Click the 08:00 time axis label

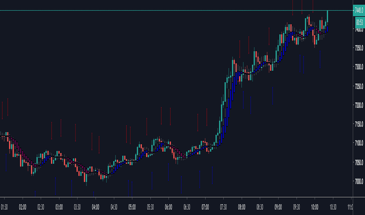tap(242, 207)
